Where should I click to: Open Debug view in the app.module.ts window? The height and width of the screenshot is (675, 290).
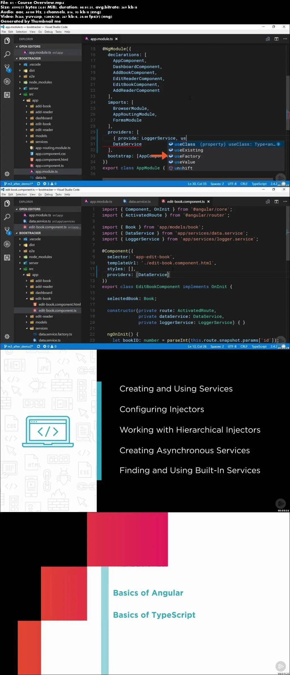[x=7, y=81]
